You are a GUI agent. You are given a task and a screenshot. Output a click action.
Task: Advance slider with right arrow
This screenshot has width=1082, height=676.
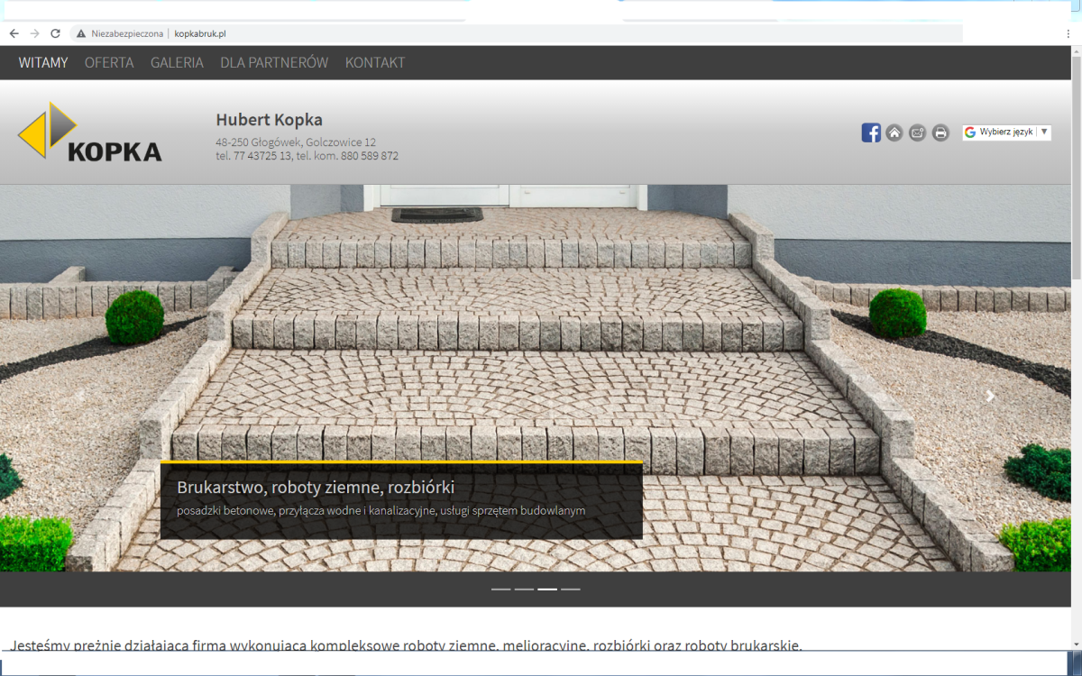click(990, 396)
